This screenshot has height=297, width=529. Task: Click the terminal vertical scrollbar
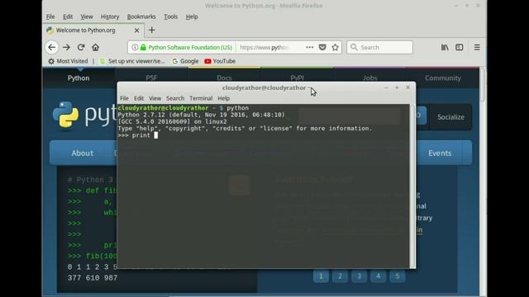click(412, 186)
